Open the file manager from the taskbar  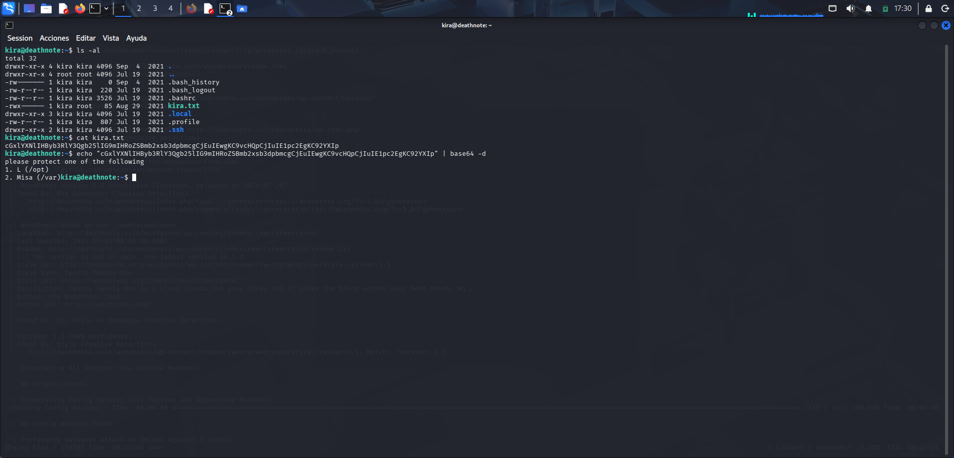46,8
